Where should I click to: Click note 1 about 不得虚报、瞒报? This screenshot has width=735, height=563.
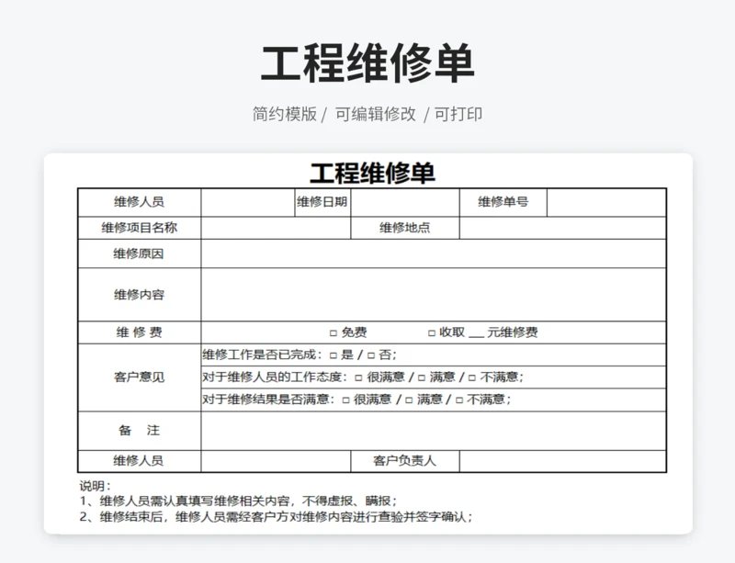238,501
